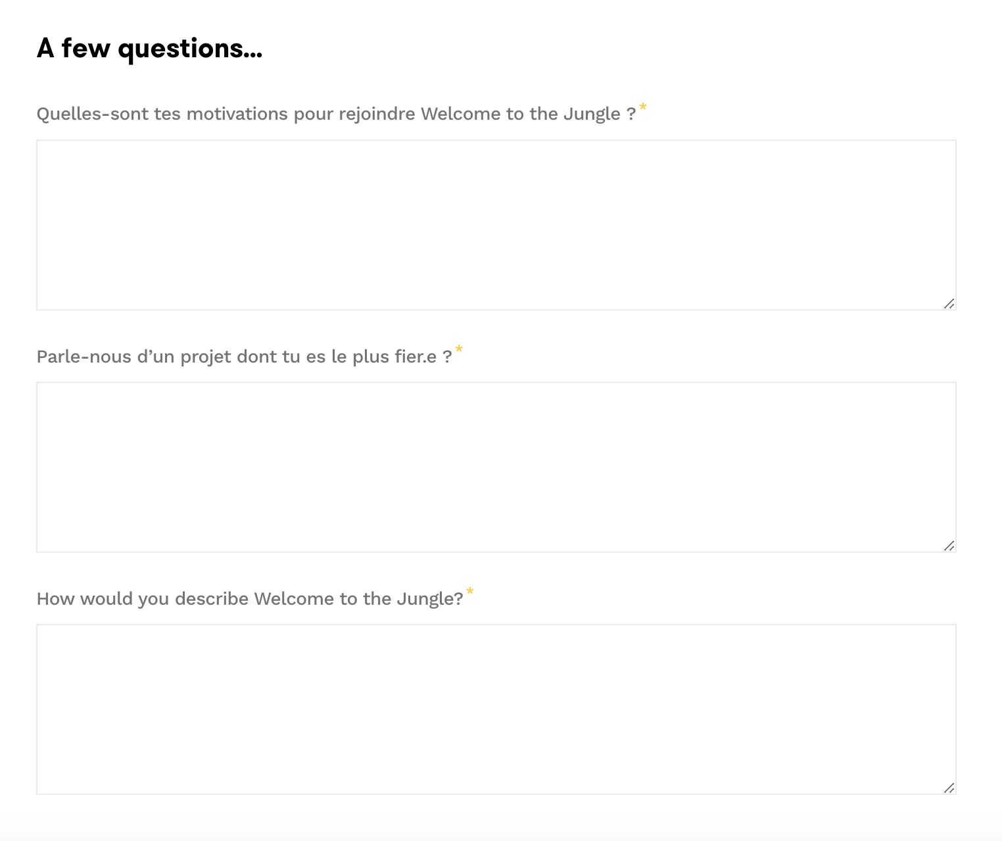This screenshot has height=841, width=1002.
Task: Click required asterisk after describe question
Action: pos(469,592)
